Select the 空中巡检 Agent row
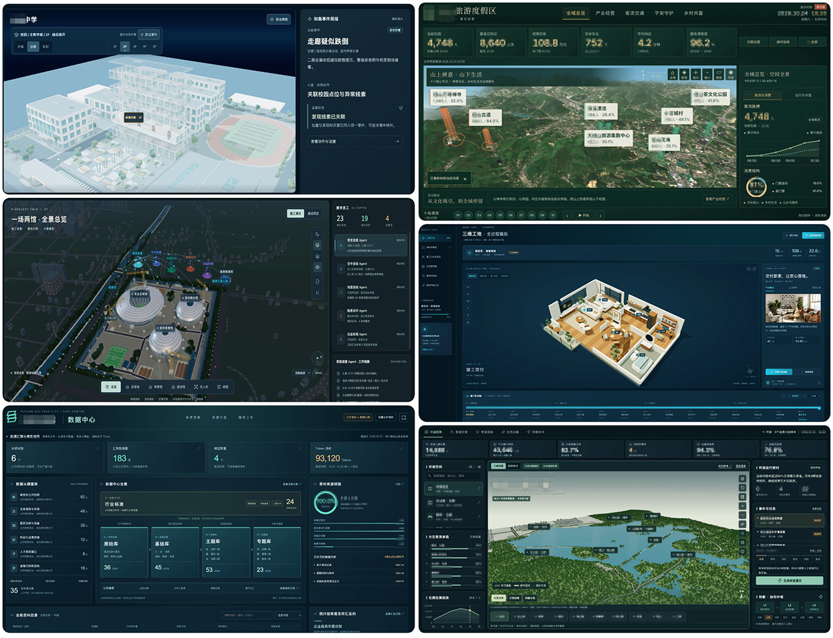The height and width of the screenshot is (638, 833). pos(370,268)
